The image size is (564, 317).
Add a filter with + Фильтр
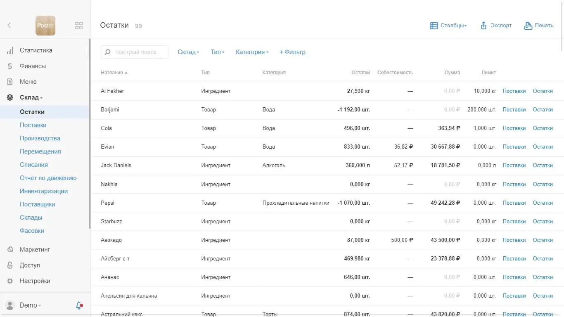click(x=292, y=52)
